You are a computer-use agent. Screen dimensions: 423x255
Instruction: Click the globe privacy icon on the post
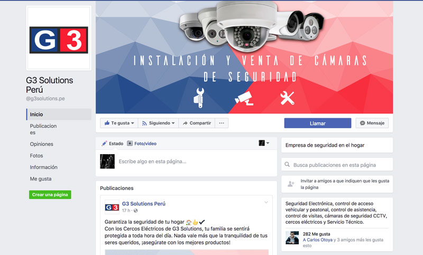[x=135, y=211]
